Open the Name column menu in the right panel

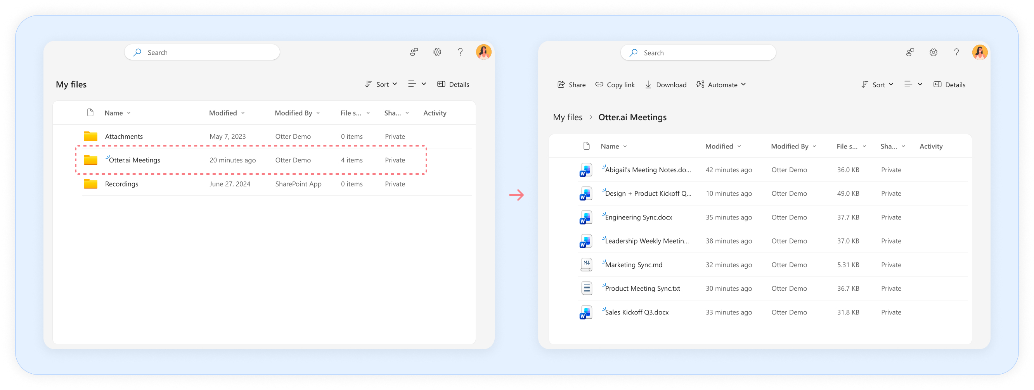(614, 147)
